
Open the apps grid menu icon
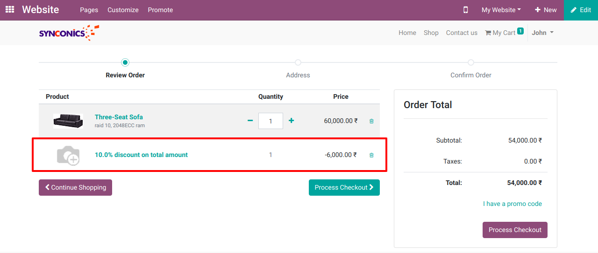(10, 10)
